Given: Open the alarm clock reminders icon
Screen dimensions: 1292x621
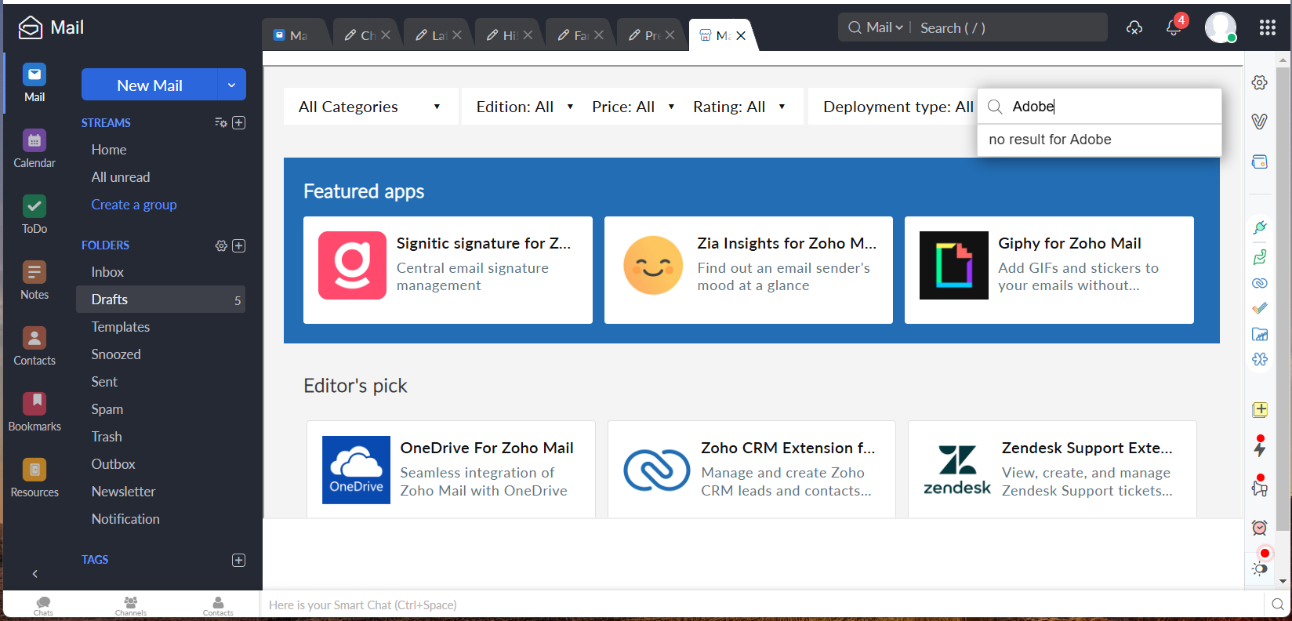Looking at the screenshot, I should click(x=1260, y=528).
